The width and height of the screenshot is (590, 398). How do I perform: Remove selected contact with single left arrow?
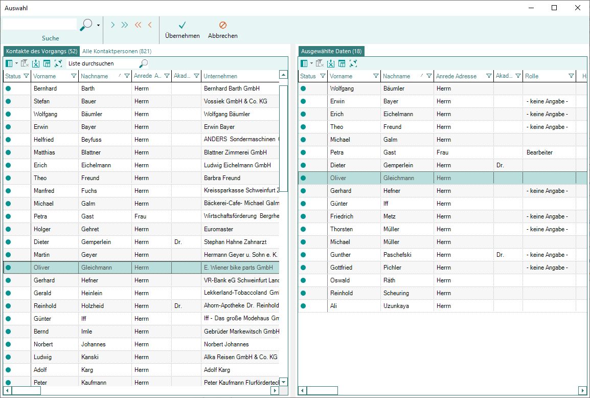click(150, 25)
